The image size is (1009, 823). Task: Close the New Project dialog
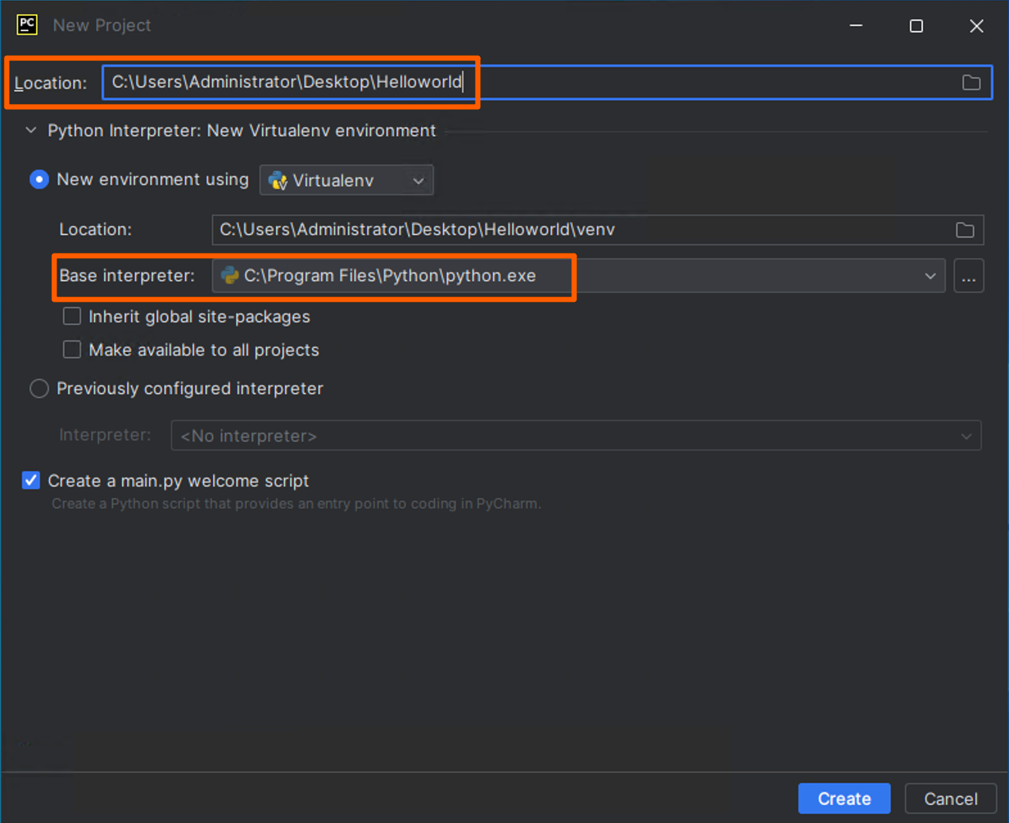(976, 26)
